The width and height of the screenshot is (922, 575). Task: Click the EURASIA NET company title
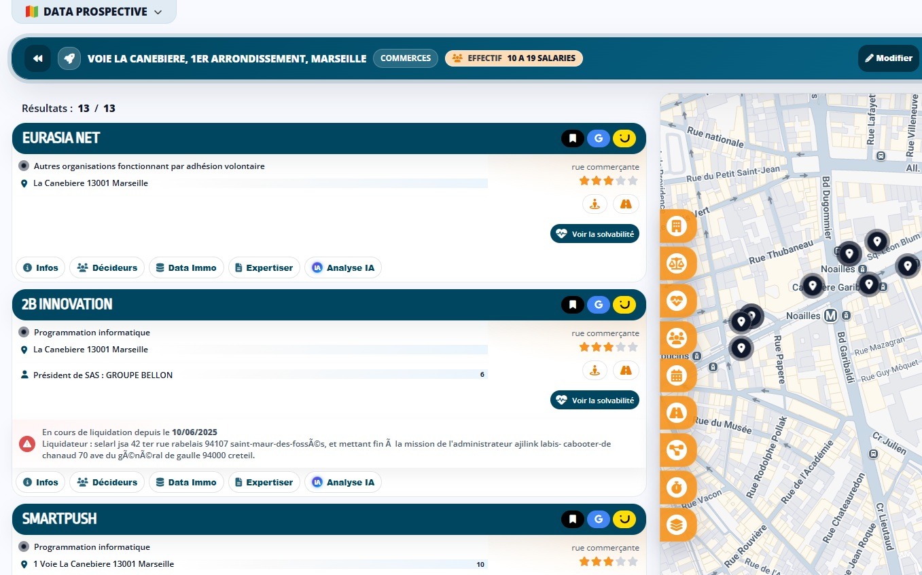click(x=61, y=138)
